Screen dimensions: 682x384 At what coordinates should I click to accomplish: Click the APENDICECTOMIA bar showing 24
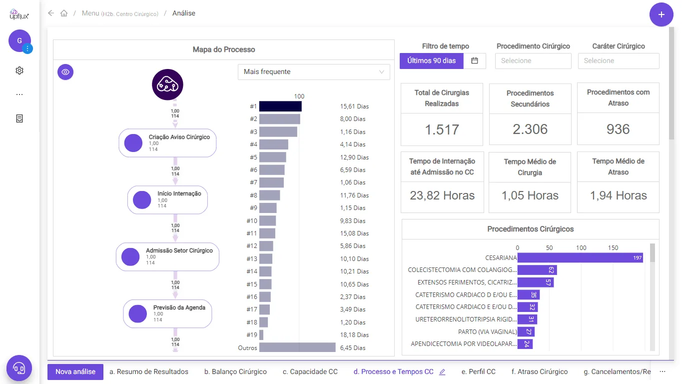tap(525, 344)
